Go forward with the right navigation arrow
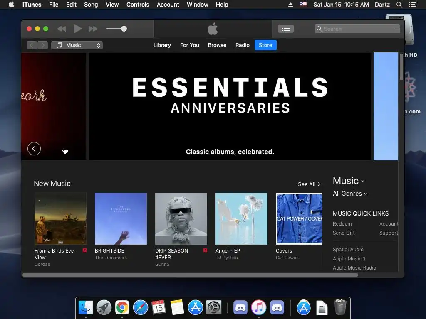This screenshot has height=319, width=426. 43,45
